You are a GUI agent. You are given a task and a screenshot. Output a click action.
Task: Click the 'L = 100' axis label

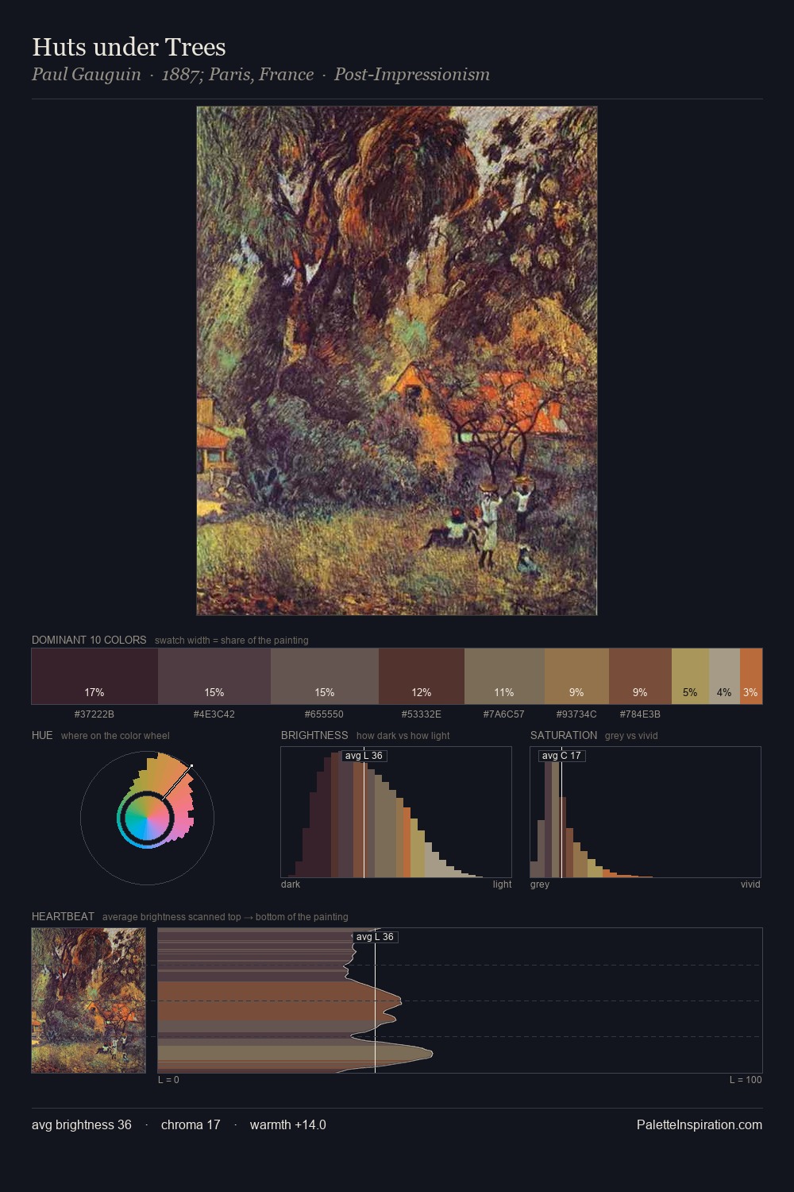click(746, 1079)
